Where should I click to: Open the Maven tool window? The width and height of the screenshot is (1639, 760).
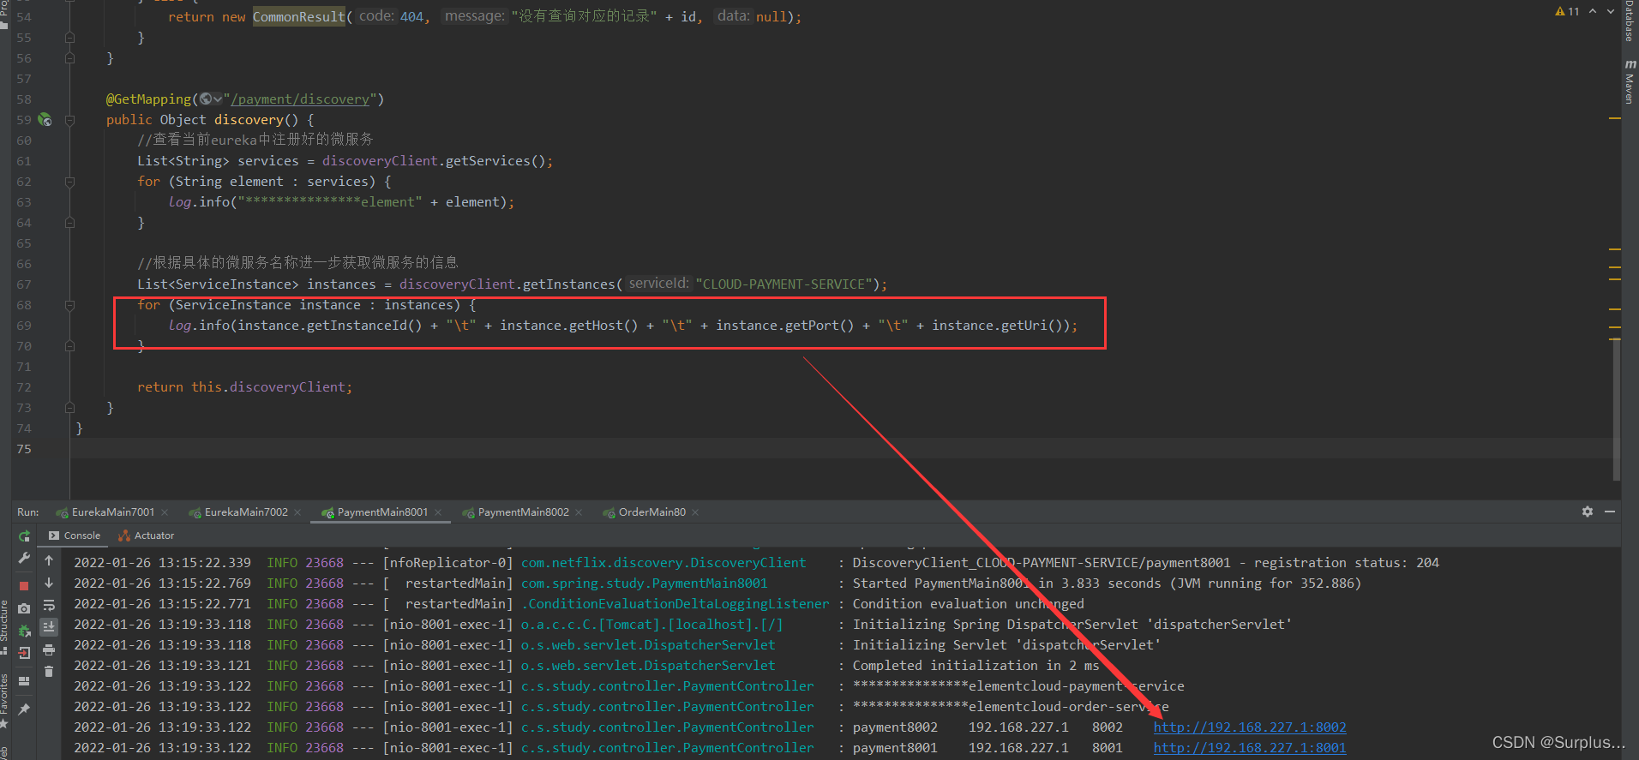1630,81
